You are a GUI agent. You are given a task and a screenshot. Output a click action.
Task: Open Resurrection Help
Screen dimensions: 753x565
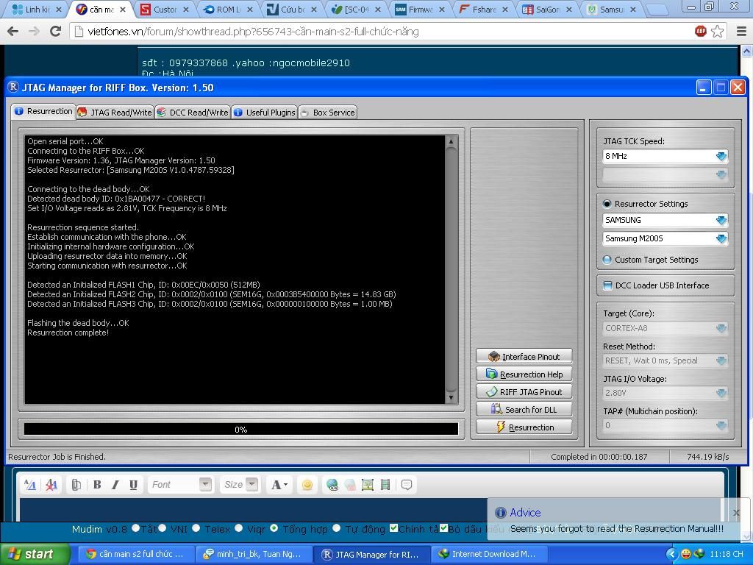(x=524, y=374)
